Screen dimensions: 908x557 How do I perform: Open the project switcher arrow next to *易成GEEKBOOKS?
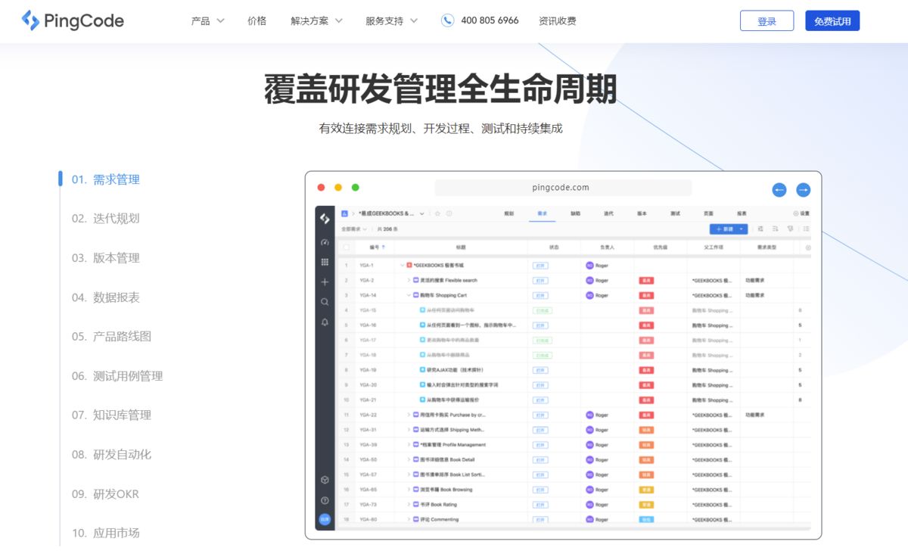point(422,213)
